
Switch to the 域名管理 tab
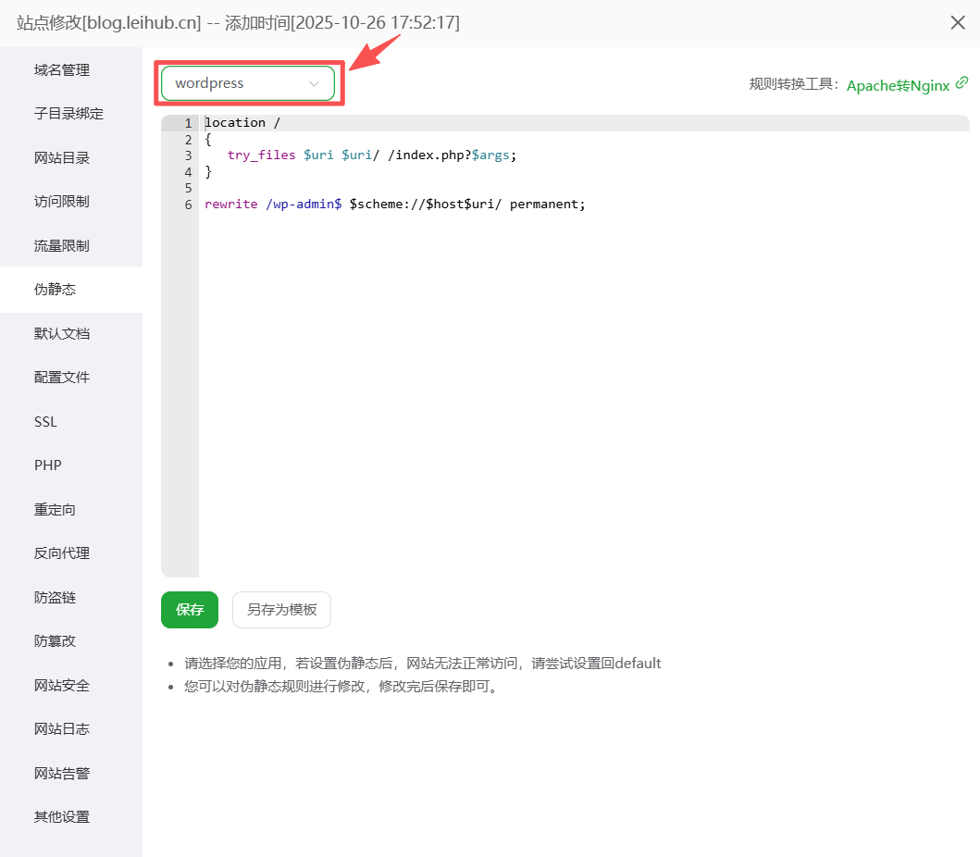click(62, 70)
